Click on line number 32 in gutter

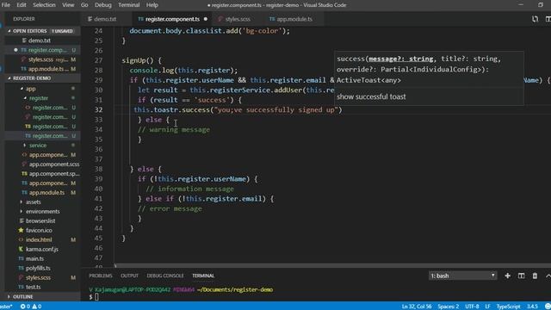point(98,110)
